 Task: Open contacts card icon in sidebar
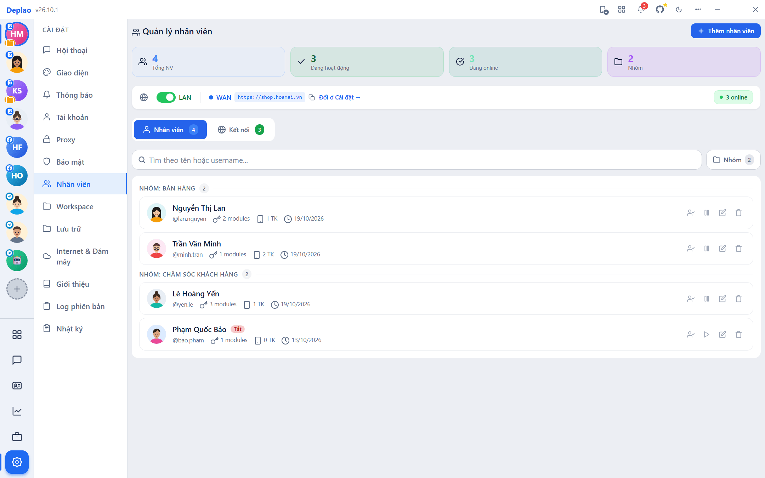tap(17, 386)
